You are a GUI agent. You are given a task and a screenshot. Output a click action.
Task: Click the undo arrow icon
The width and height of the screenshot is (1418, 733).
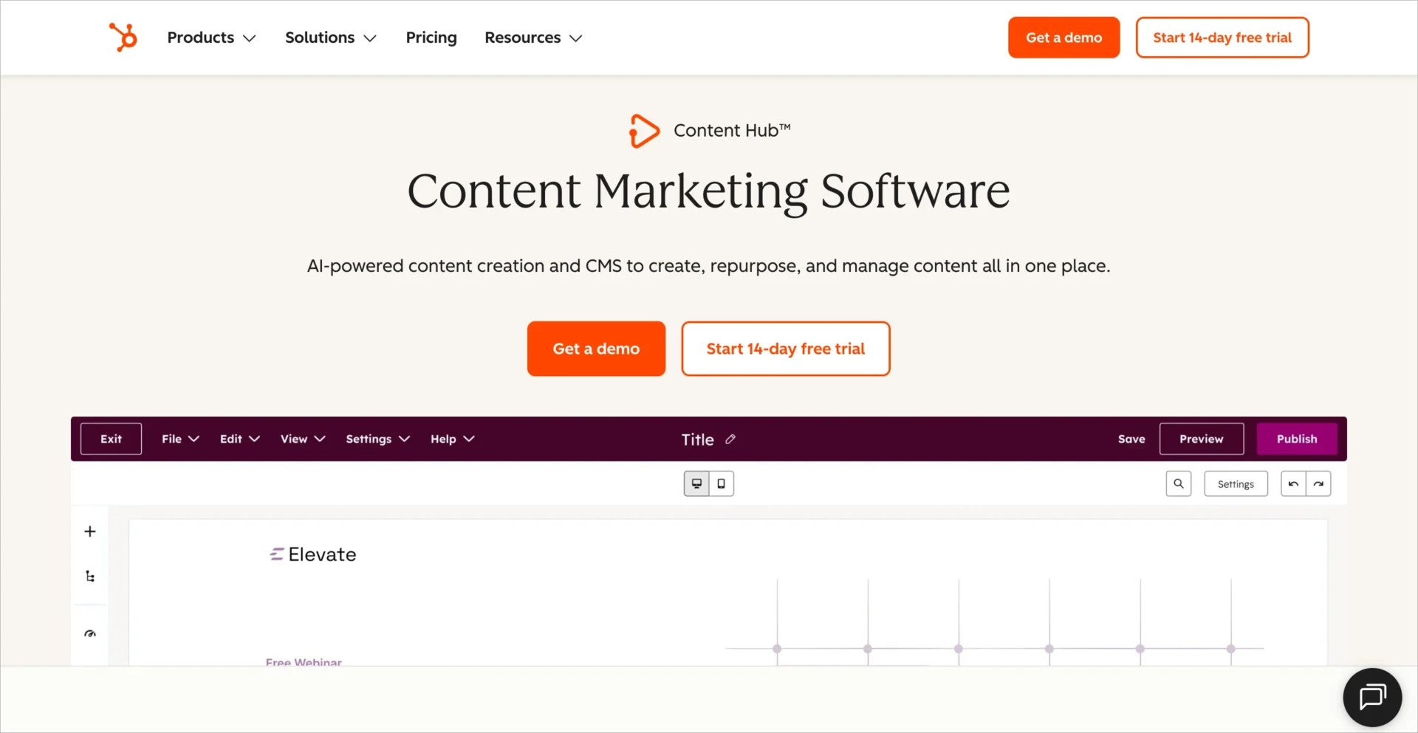tap(1293, 484)
